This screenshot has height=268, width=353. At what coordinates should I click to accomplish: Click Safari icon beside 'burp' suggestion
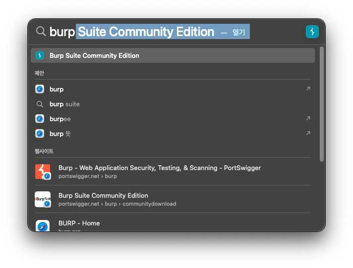tap(40, 89)
